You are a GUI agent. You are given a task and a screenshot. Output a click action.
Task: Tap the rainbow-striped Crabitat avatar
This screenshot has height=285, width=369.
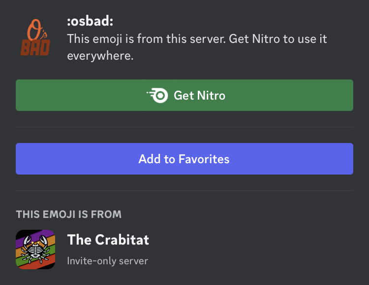tap(35, 249)
